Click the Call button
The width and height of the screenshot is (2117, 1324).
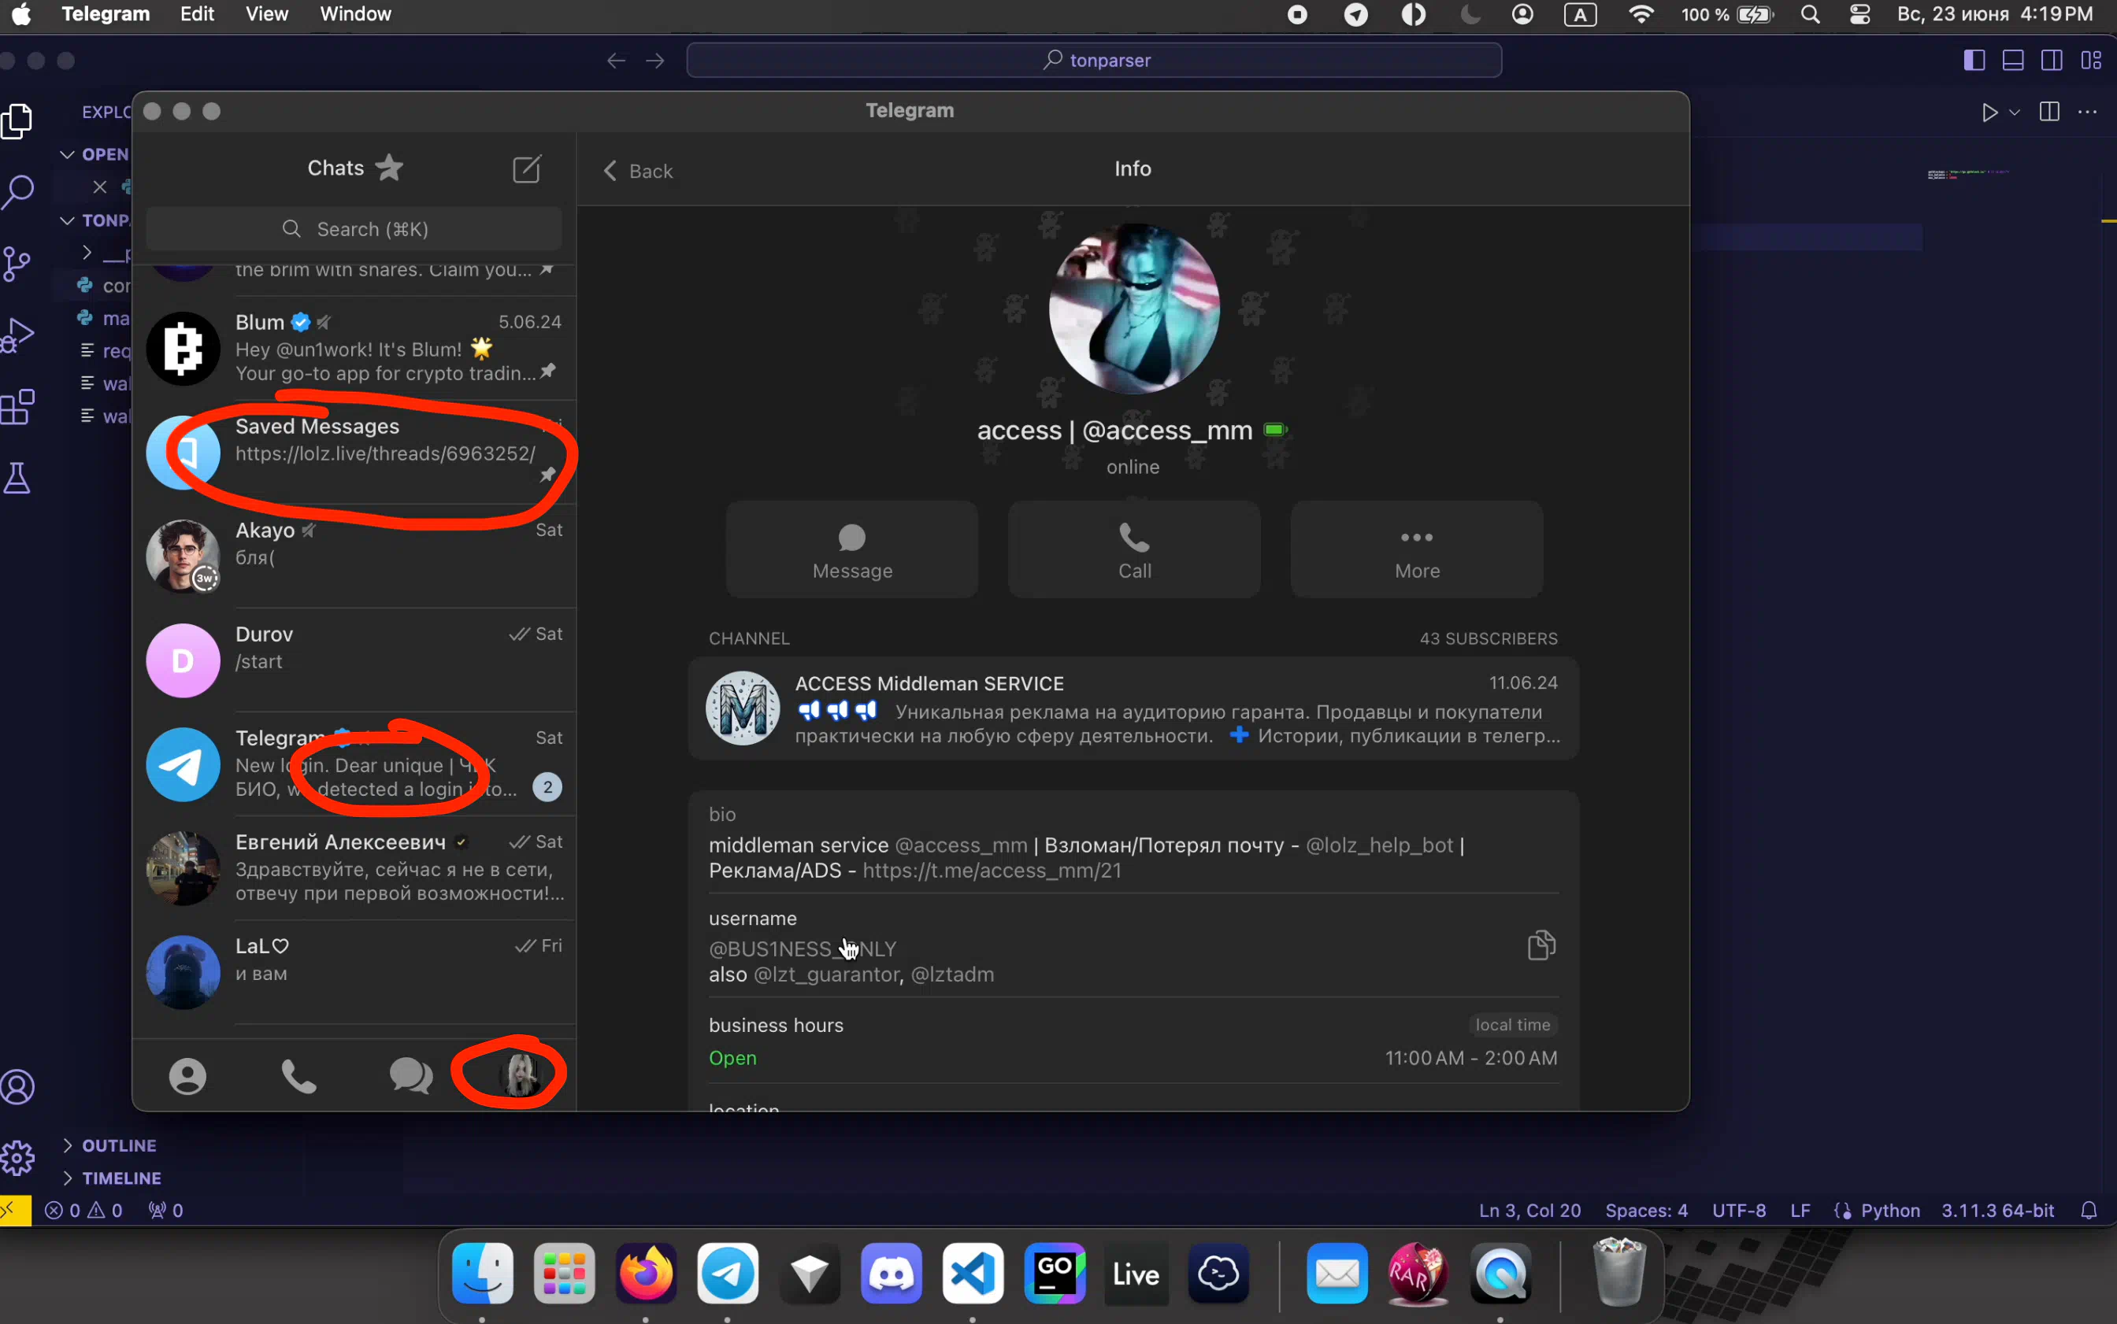[1134, 550]
